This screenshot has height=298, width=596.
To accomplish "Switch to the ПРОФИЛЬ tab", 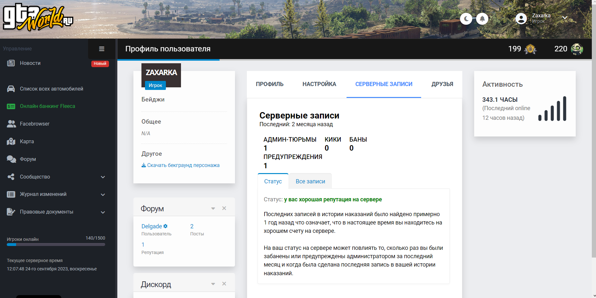I will (x=270, y=84).
